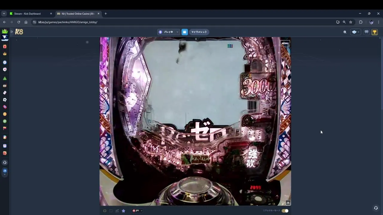This screenshot has height=215, width=383.
Task: Click the red gift box sidebar icon
Action: coord(5,46)
